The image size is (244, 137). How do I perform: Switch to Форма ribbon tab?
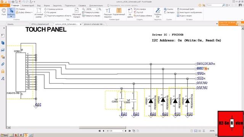[47, 5]
